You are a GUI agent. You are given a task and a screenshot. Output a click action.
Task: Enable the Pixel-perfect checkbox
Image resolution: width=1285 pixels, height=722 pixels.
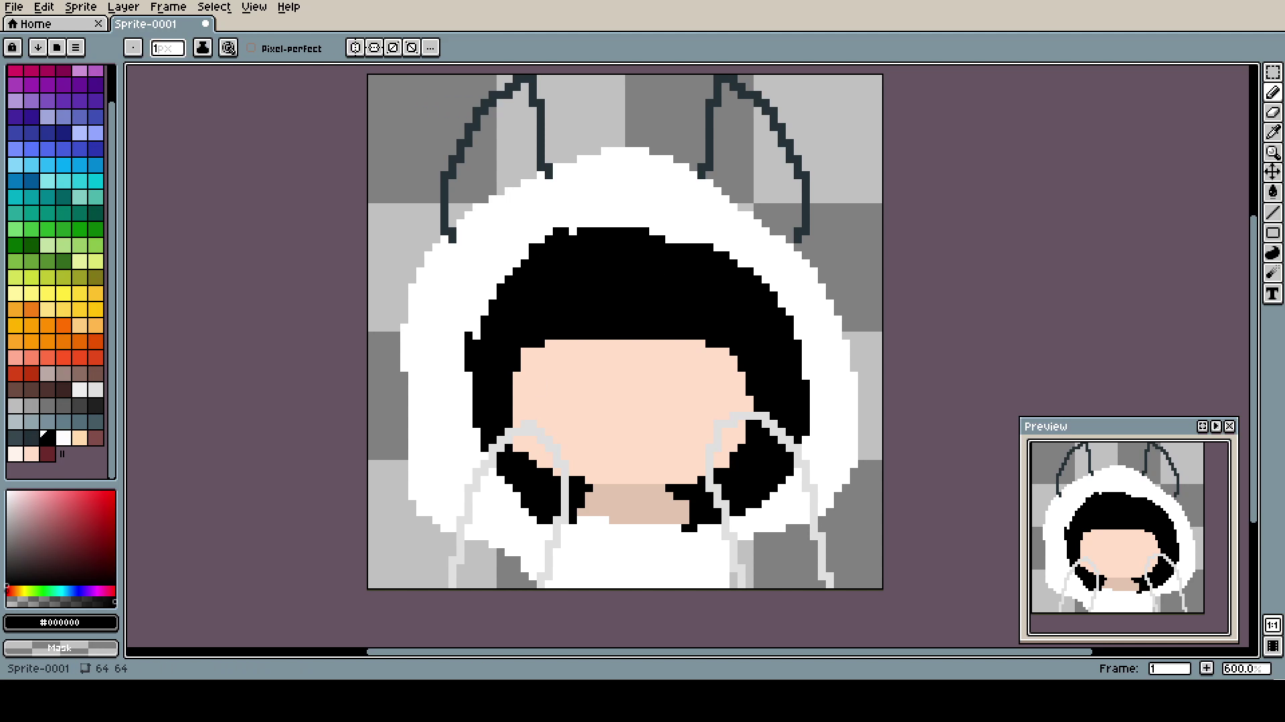pyautogui.click(x=252, y=48)
